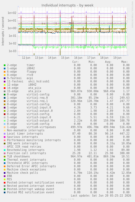The width and height of the screenshot is (135, 202).
Task: Click the Munin 2.0.76 footer text
Action: (67, 199)
